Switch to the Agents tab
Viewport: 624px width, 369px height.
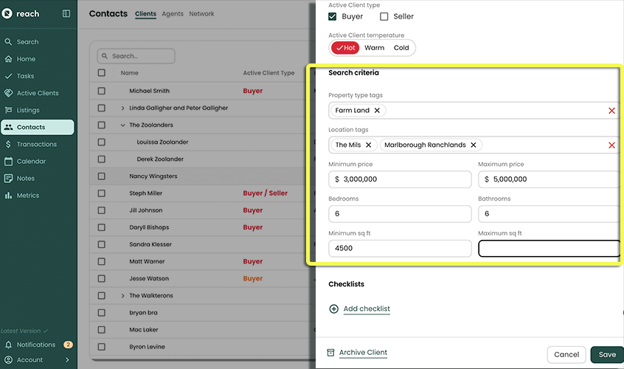[173, 14]
